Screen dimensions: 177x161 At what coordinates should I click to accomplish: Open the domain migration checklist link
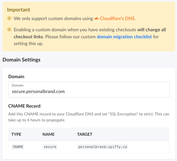click(x=124, y=37)
